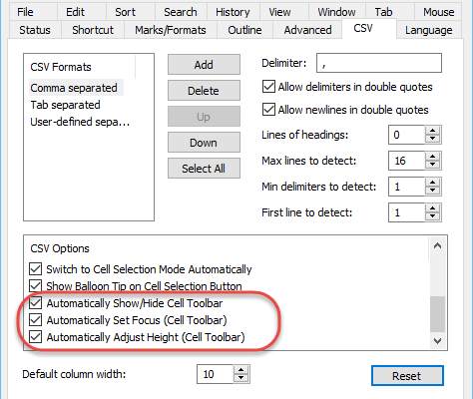Toggle Allow newlines in double quotes

pyautogui.click(x=268, y=110)
